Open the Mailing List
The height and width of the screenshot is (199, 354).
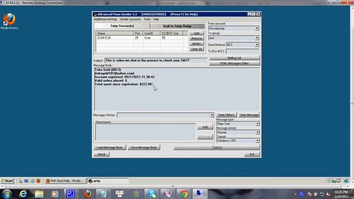coord(235,58)
